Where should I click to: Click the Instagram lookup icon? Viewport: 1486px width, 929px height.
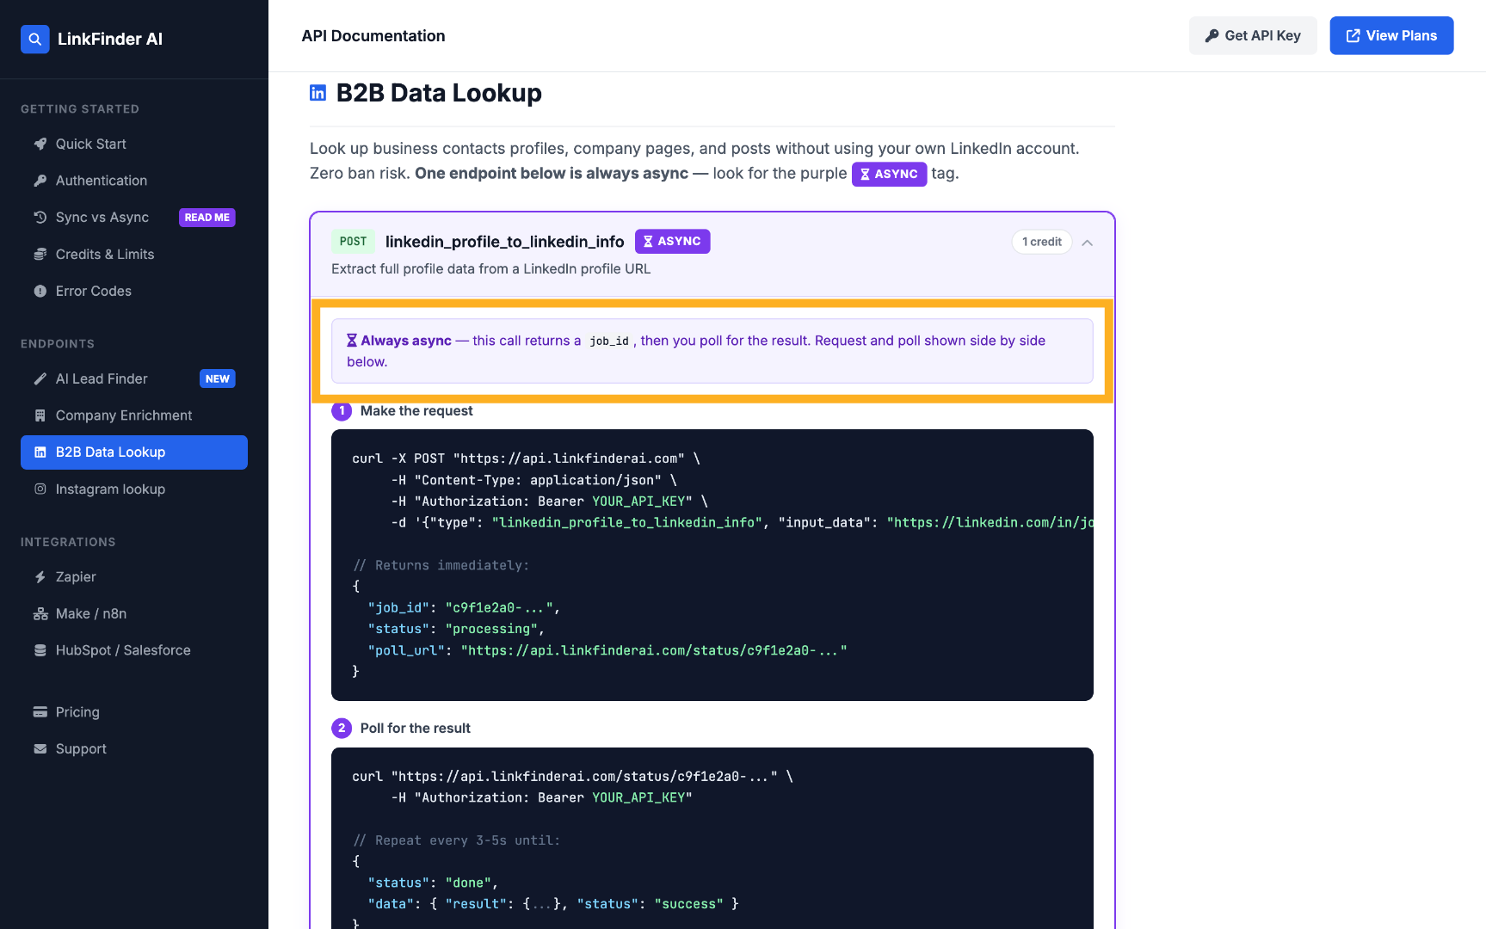point(40,489)
